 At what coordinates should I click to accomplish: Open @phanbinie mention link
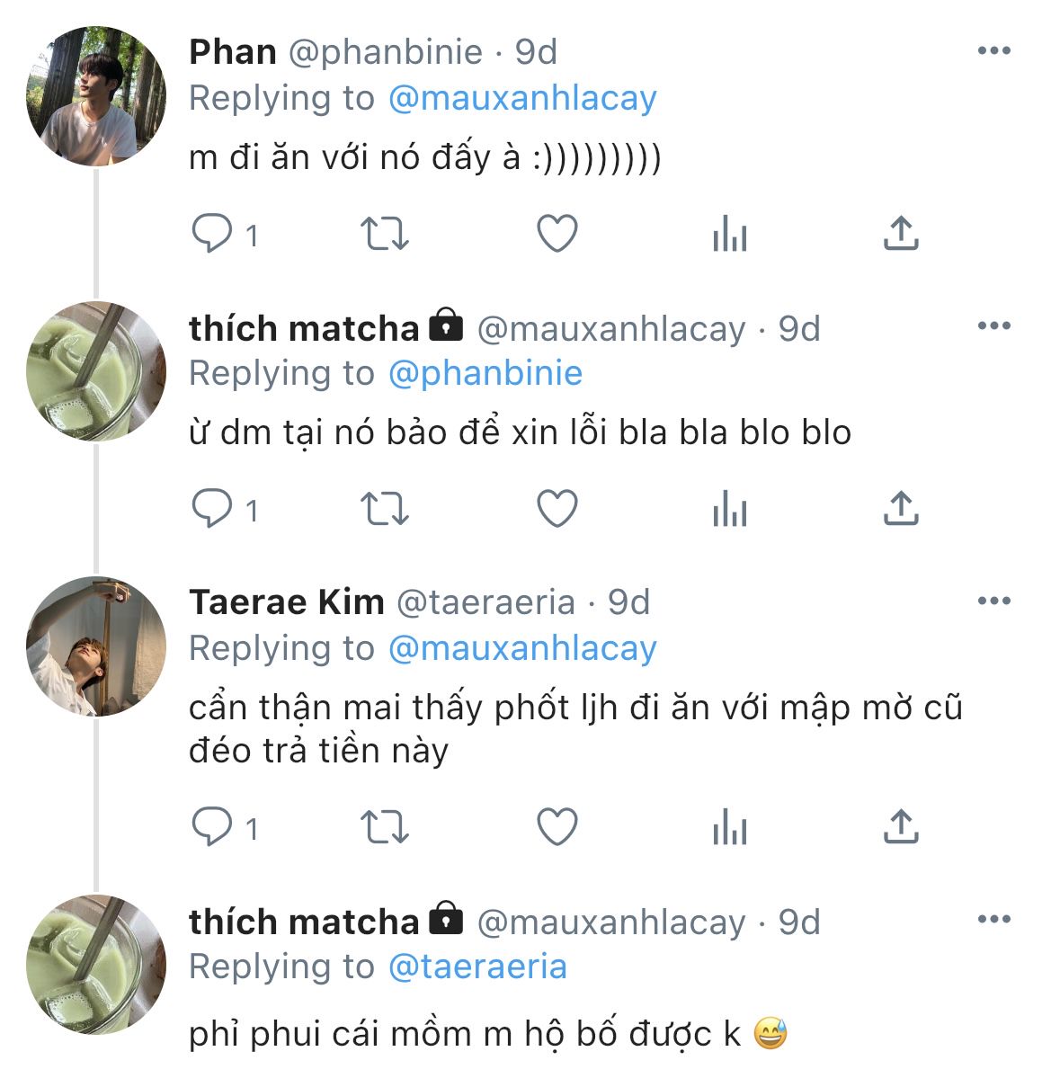point(485,373)
